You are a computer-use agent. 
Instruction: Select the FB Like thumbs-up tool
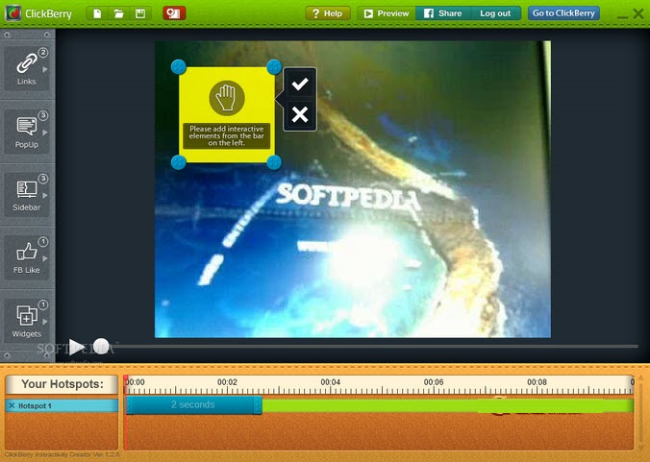click(x=27, y=255)
